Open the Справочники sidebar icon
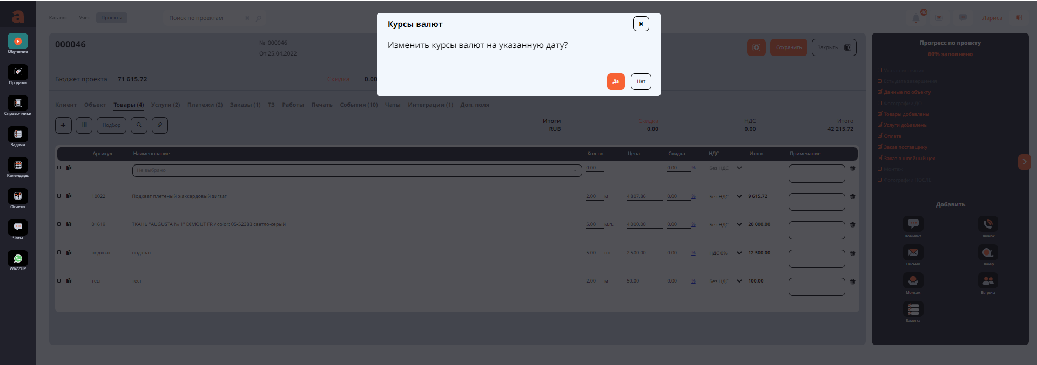 [x=18, y=104]
